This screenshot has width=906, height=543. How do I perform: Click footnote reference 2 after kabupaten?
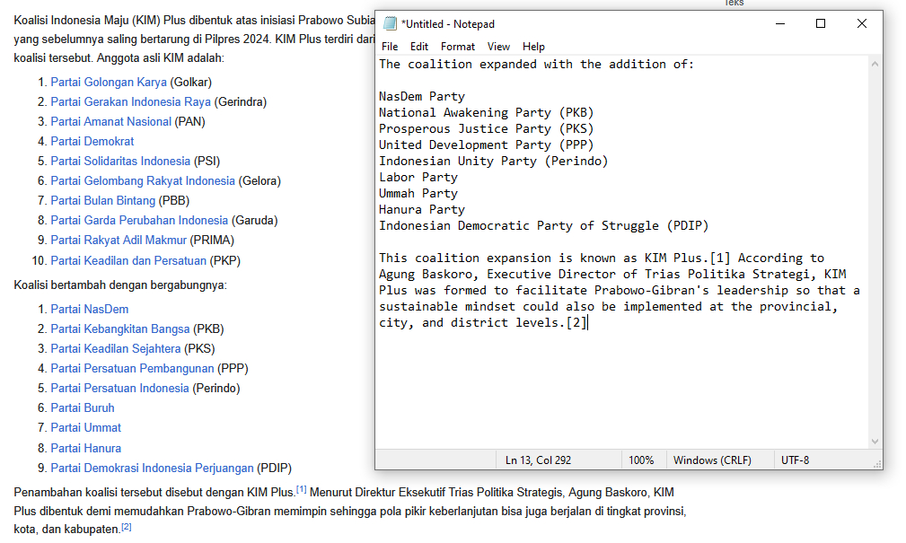pos(127,527)
